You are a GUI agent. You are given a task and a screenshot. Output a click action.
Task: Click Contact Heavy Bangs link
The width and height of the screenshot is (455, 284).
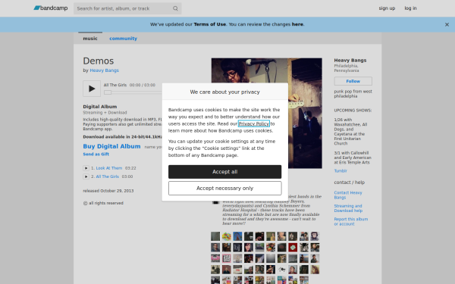pos(348,195)
